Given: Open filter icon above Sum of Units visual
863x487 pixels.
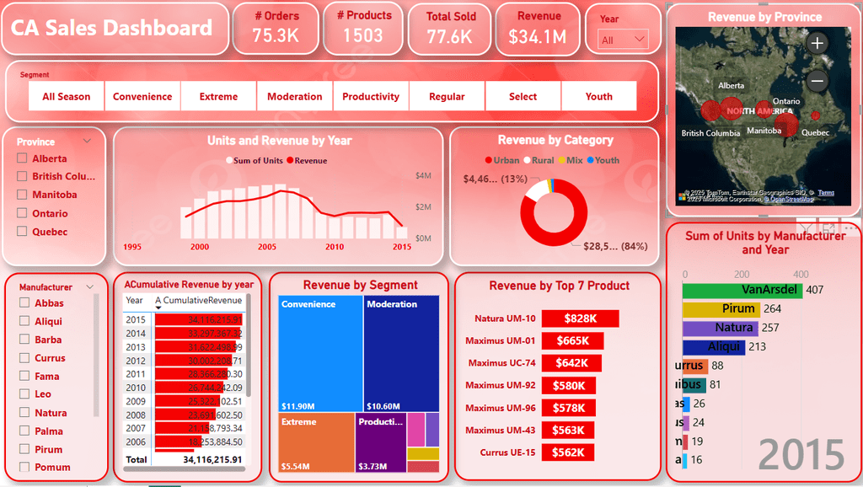Looking at the screenshot, I should coord(806,227).
